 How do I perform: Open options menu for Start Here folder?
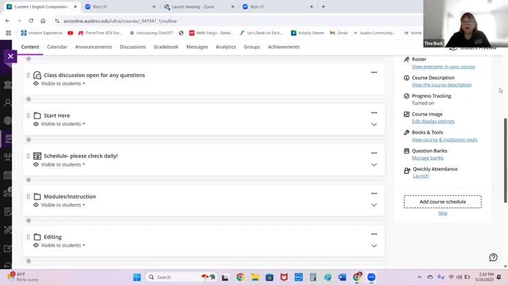374,113
